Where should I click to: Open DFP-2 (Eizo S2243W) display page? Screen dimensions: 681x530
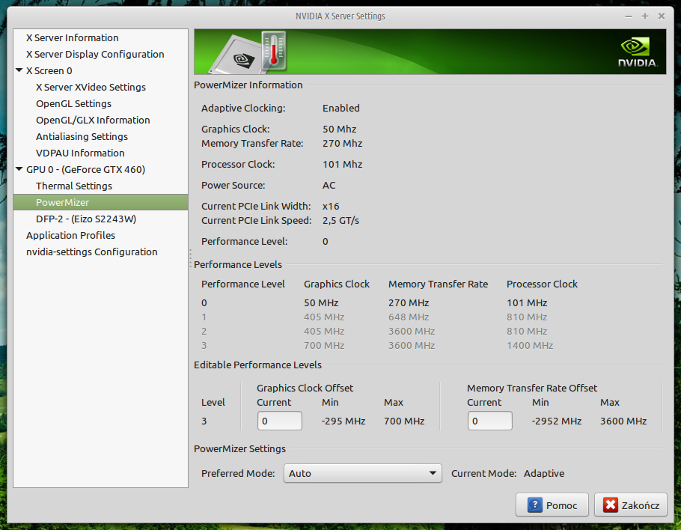click(x=86, y=219)
